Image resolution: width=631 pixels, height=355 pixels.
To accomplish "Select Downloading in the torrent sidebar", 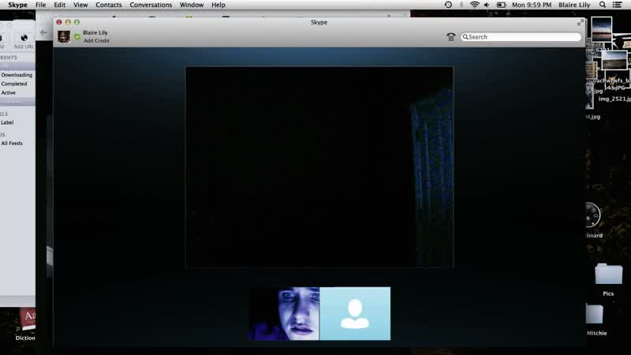I will tap(17, 75).
